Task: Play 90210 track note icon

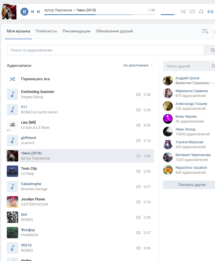Action: (12, 248)
